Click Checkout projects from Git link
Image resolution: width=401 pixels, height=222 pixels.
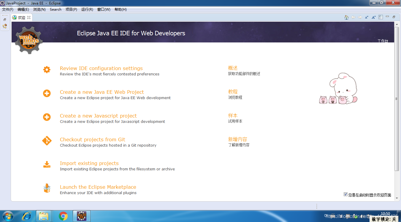(93, 139)
